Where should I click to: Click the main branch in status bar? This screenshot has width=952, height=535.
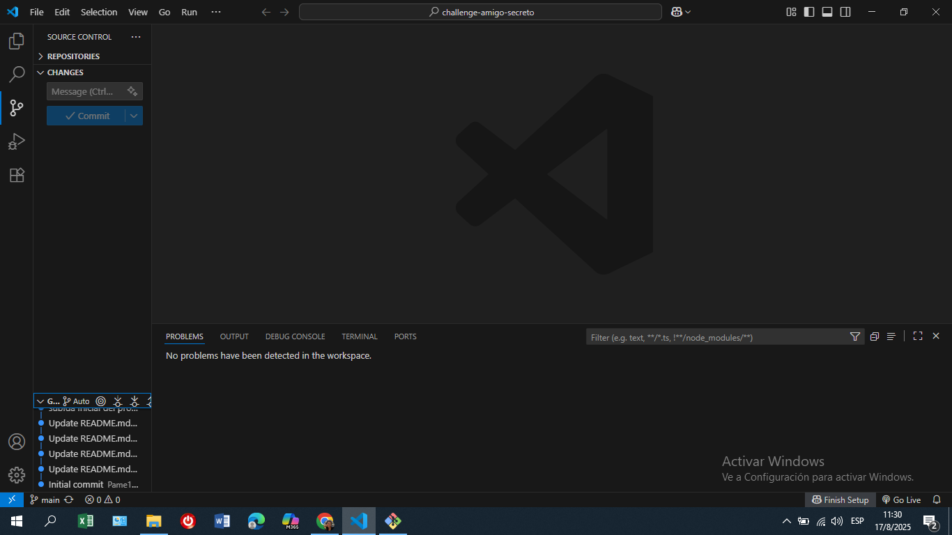(45, 499)
